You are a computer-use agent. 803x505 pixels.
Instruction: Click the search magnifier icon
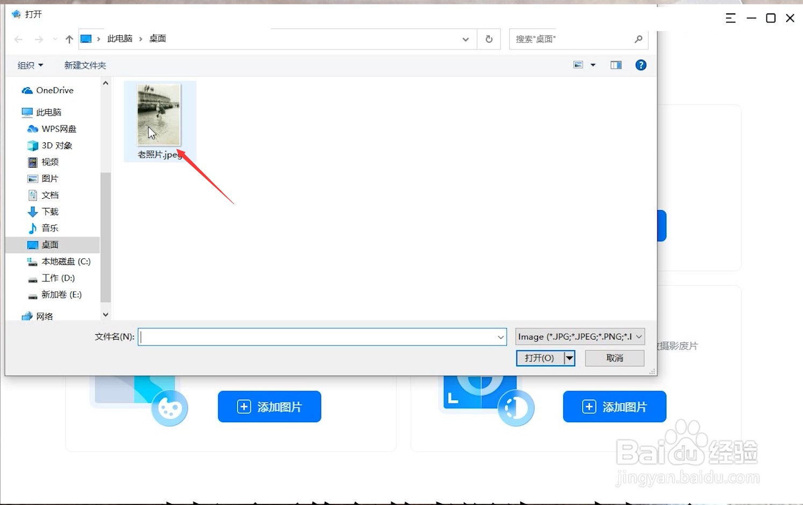pos(639,39)
